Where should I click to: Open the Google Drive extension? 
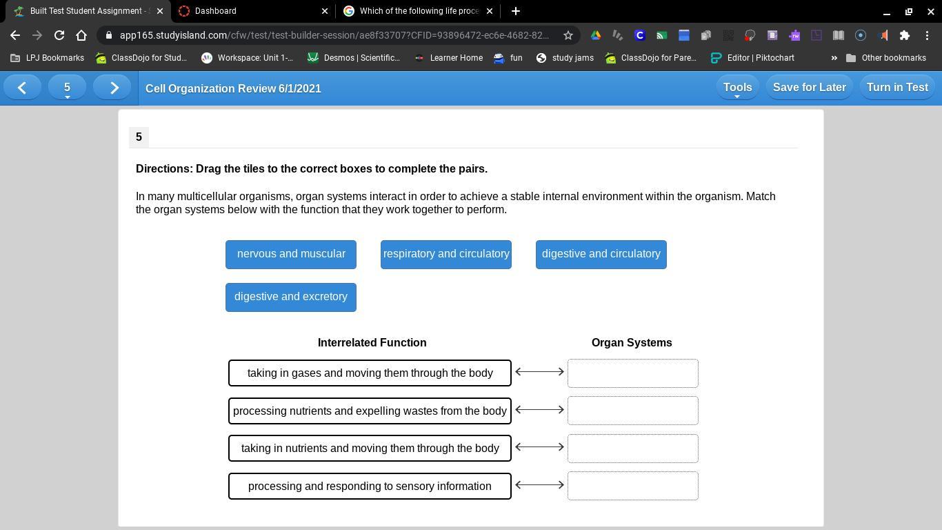[596, 35]
